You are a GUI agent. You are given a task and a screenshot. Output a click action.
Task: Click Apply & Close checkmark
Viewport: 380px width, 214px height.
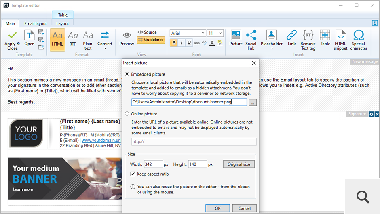point(12,40)
